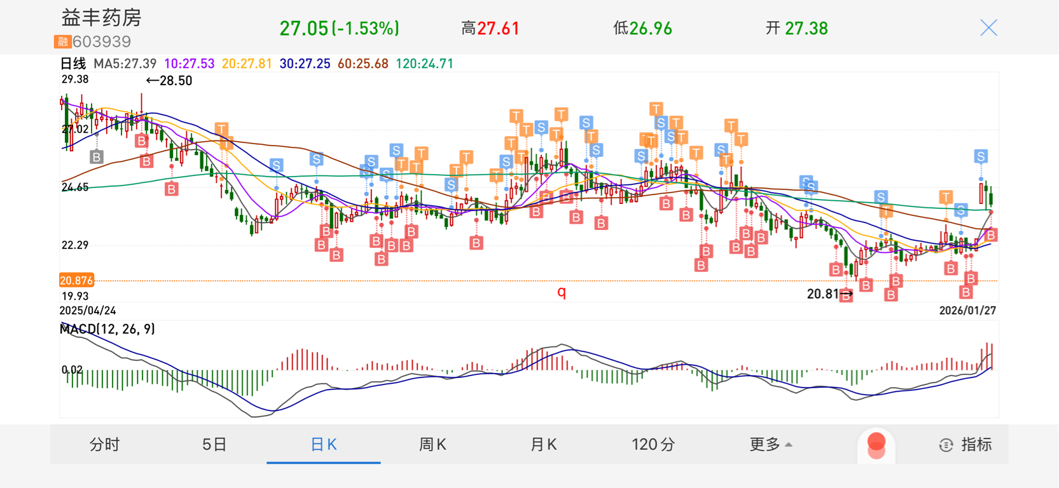Click the open value 27.38
This screenshot has height=488, width=1059.
pyautogui.click(x=806, y=29)
